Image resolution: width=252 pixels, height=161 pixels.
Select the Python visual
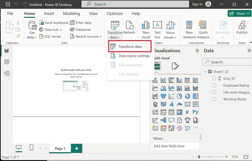tap(195, 112)
